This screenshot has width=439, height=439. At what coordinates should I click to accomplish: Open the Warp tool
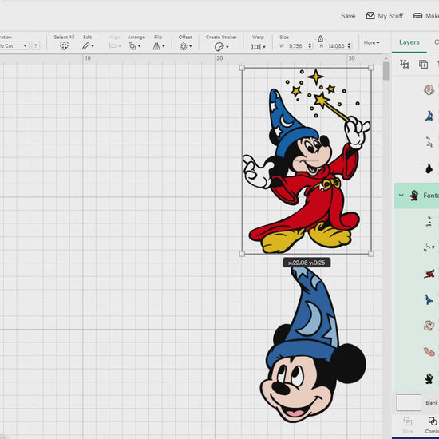coord(258,47)
